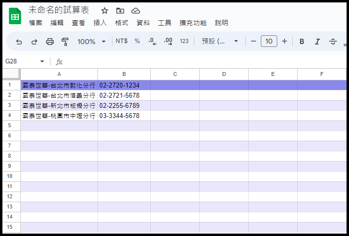Click into the formula bar
Viewport: 349px width, 236px height.
[x=205, y=61]
